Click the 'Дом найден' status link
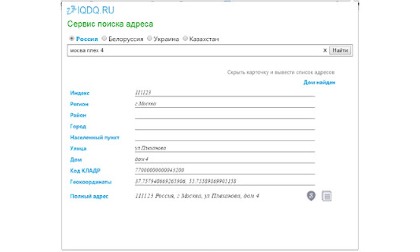Image resolution: width=420 pixels, height=252 pixels. coord(319,82)
